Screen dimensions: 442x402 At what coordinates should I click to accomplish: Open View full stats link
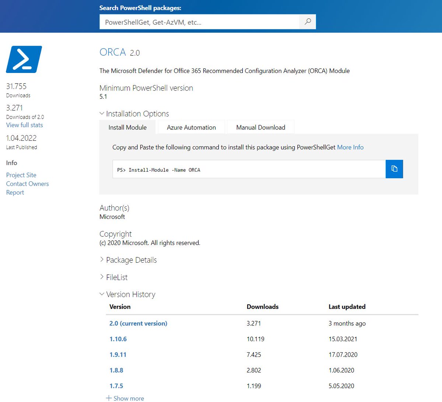click(x=24, y=125)
